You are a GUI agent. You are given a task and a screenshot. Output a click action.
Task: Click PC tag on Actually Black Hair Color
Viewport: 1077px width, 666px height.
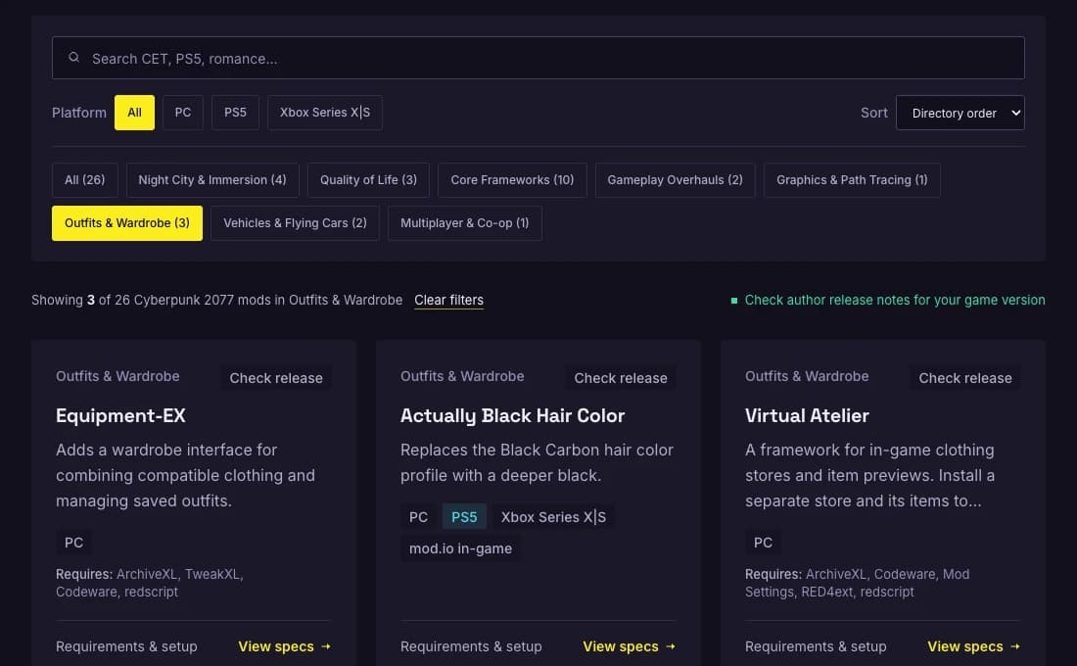tap(418, 517)
